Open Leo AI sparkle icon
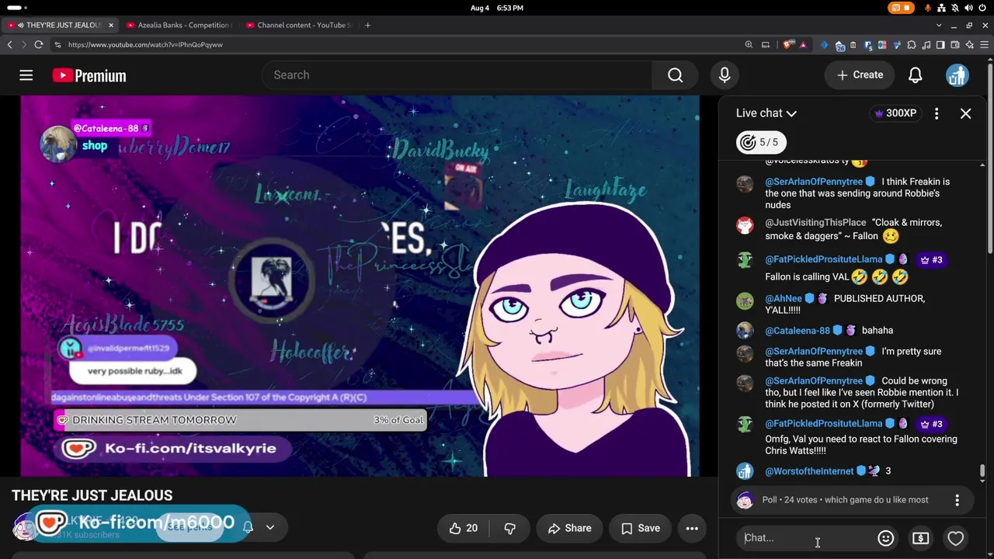The width and height of the screenshot is (994, 559). (970, 45)
